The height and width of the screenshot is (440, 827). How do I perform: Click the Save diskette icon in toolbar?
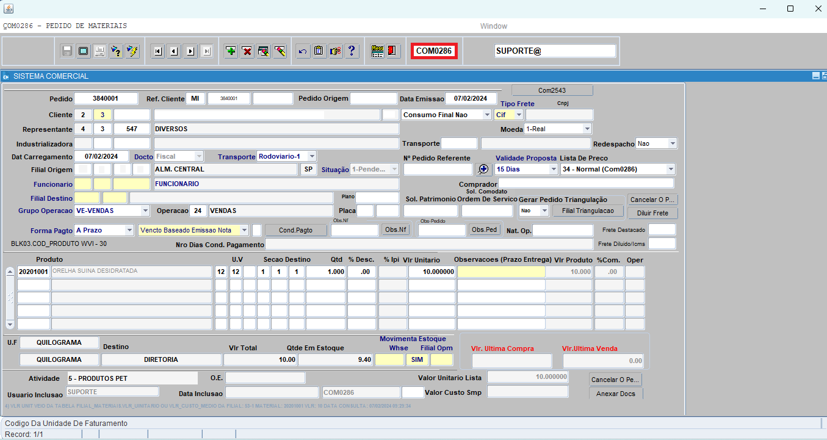pos(67,51)
